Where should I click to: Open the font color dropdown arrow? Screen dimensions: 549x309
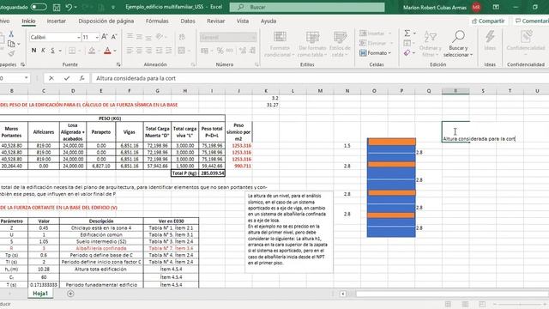(x=115, y=51)
